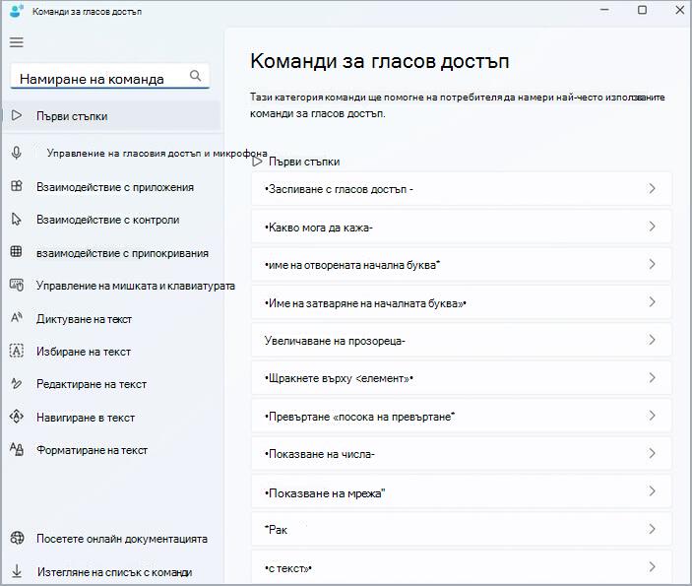Focus the Намиране на команда search field
Viewport: 692px width, 586px height.
[109, 77]
